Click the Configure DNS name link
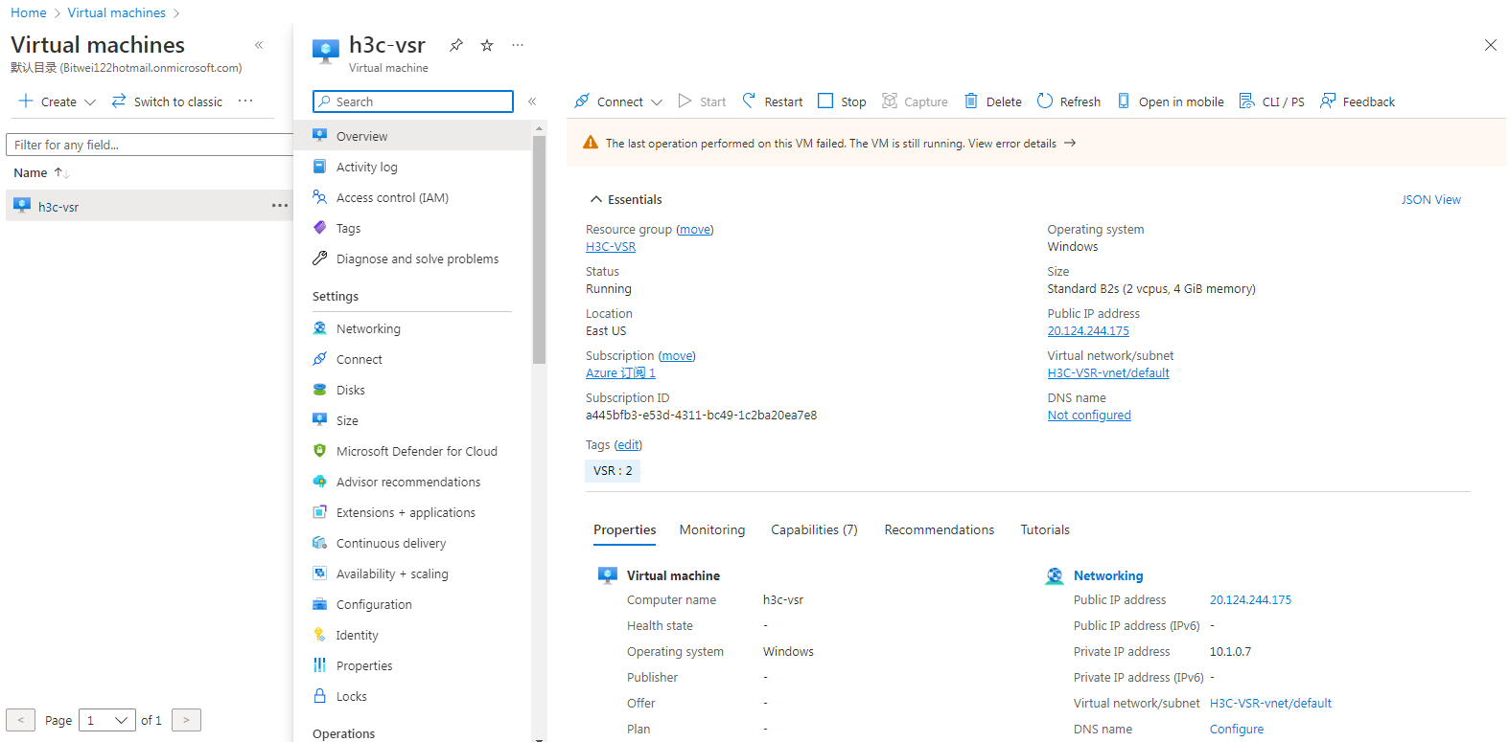Screen dimensions: 1509x742 click(x=1236, y=729)
